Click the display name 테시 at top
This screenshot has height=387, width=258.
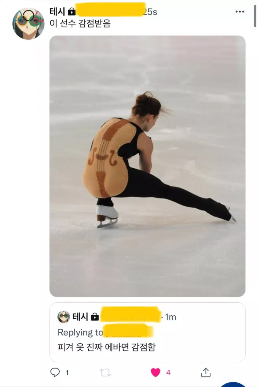point(57,12)
